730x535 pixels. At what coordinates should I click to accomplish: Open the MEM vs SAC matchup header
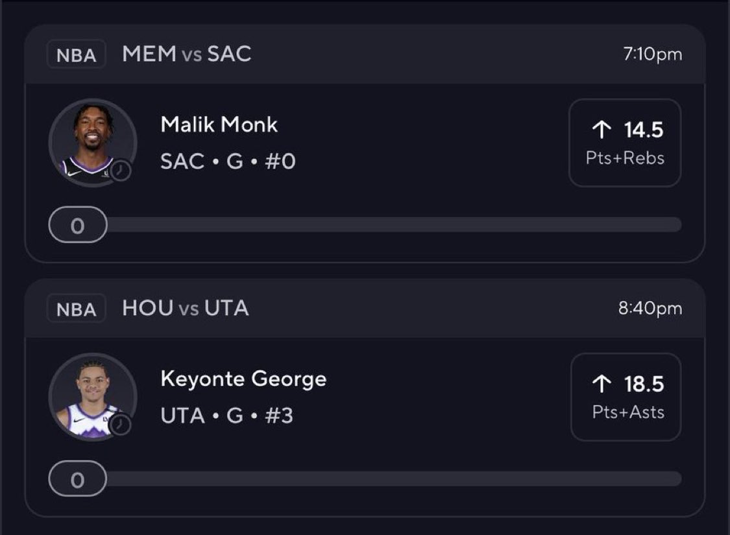pyautogui.click(x=186, y=54)
